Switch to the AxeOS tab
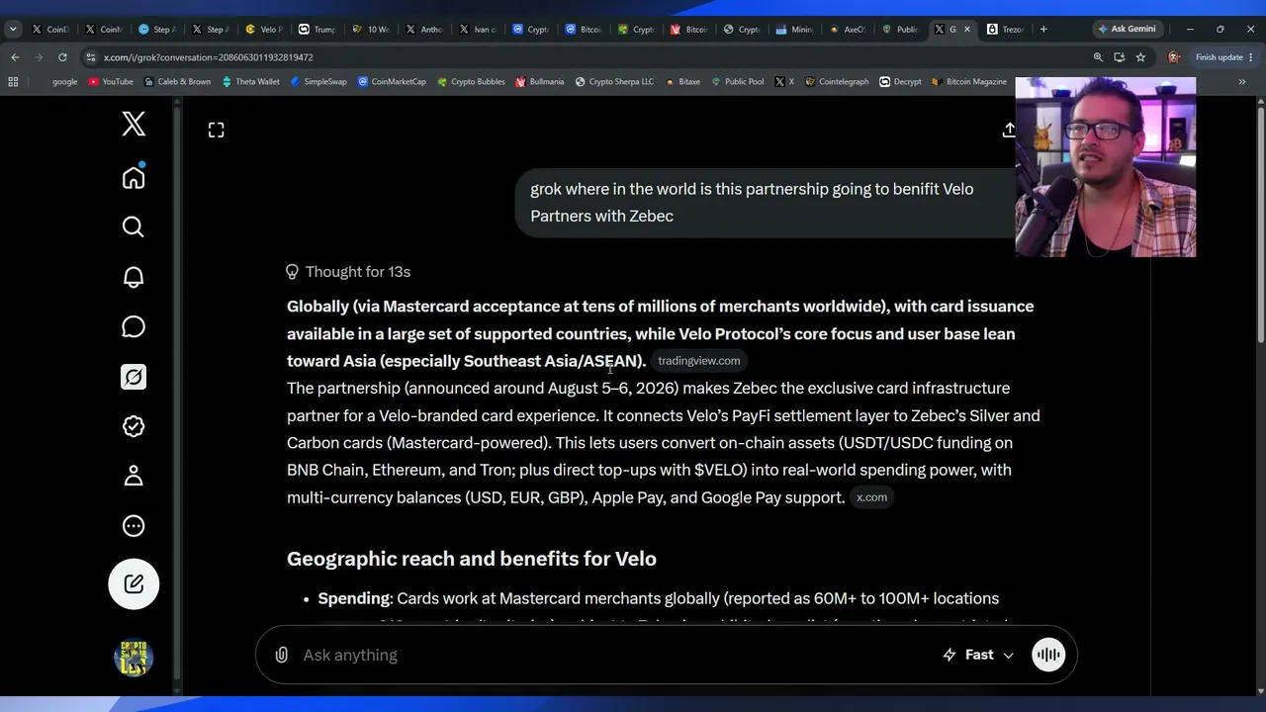Image resolution: width=1266 pixels, height=712 pixels. pyautogui.click(x=848, y=30)
